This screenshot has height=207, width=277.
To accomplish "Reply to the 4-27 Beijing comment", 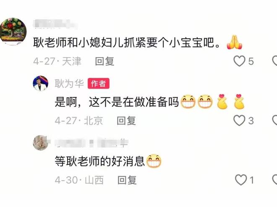I will point(126,121).
